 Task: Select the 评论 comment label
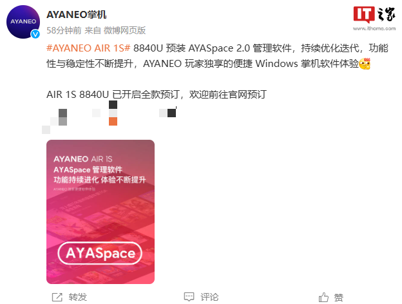209,297
